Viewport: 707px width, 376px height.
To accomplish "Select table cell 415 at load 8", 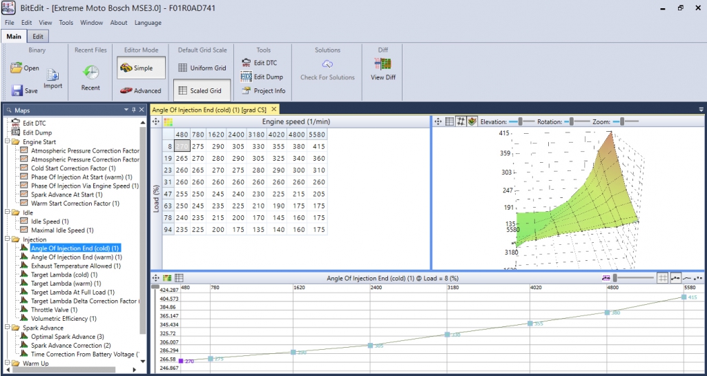I will pos(317,146).
